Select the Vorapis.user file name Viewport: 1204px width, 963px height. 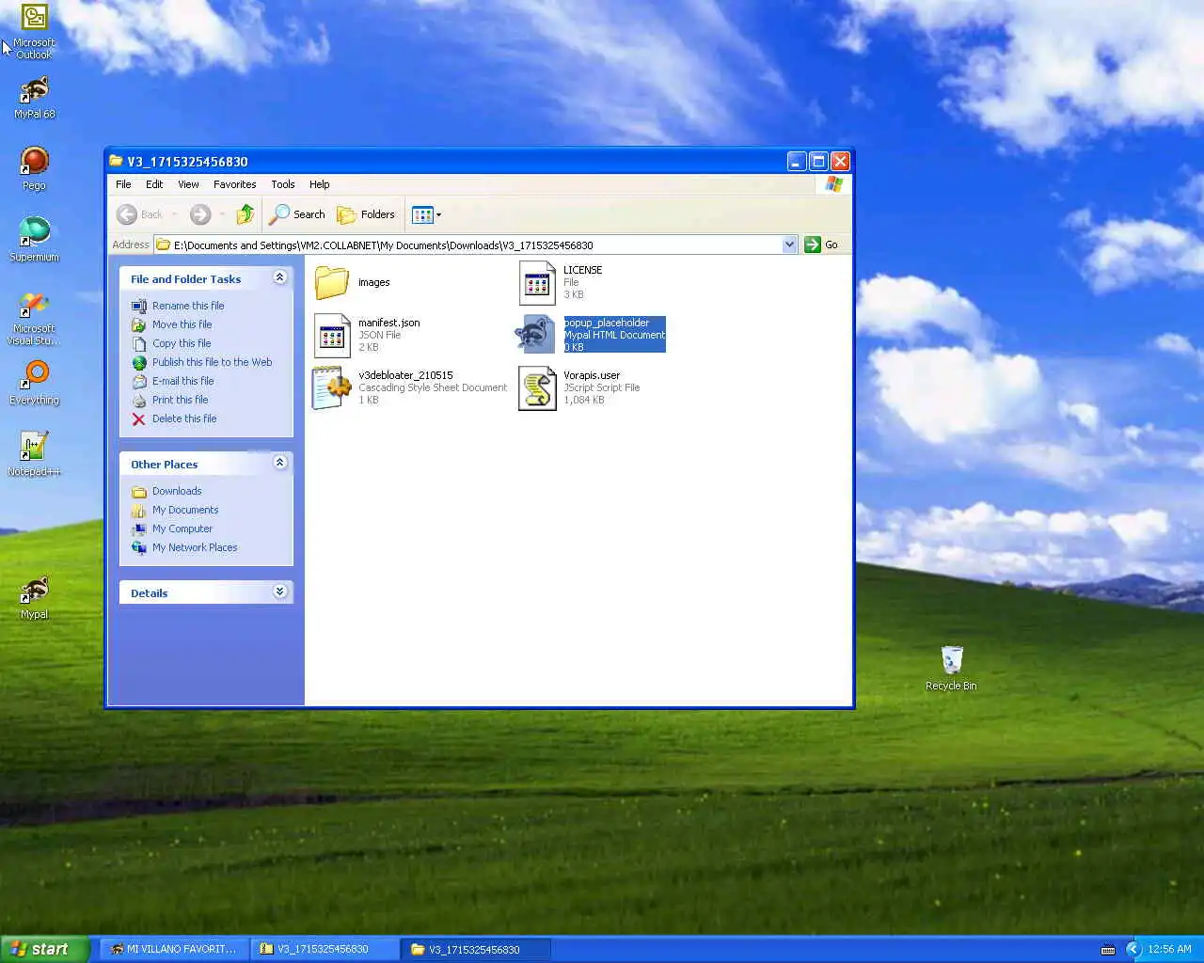[592, 375]
